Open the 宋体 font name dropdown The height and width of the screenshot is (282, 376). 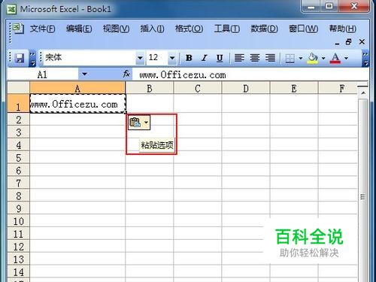coord(140,58)
